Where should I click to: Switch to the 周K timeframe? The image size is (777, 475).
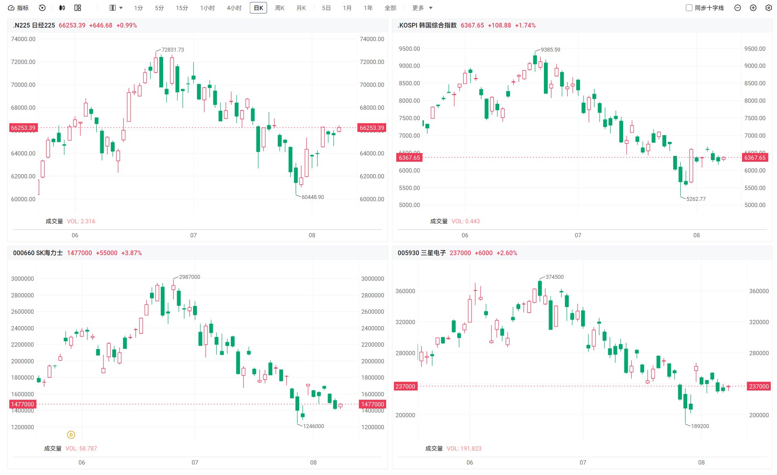click(280, 8)
